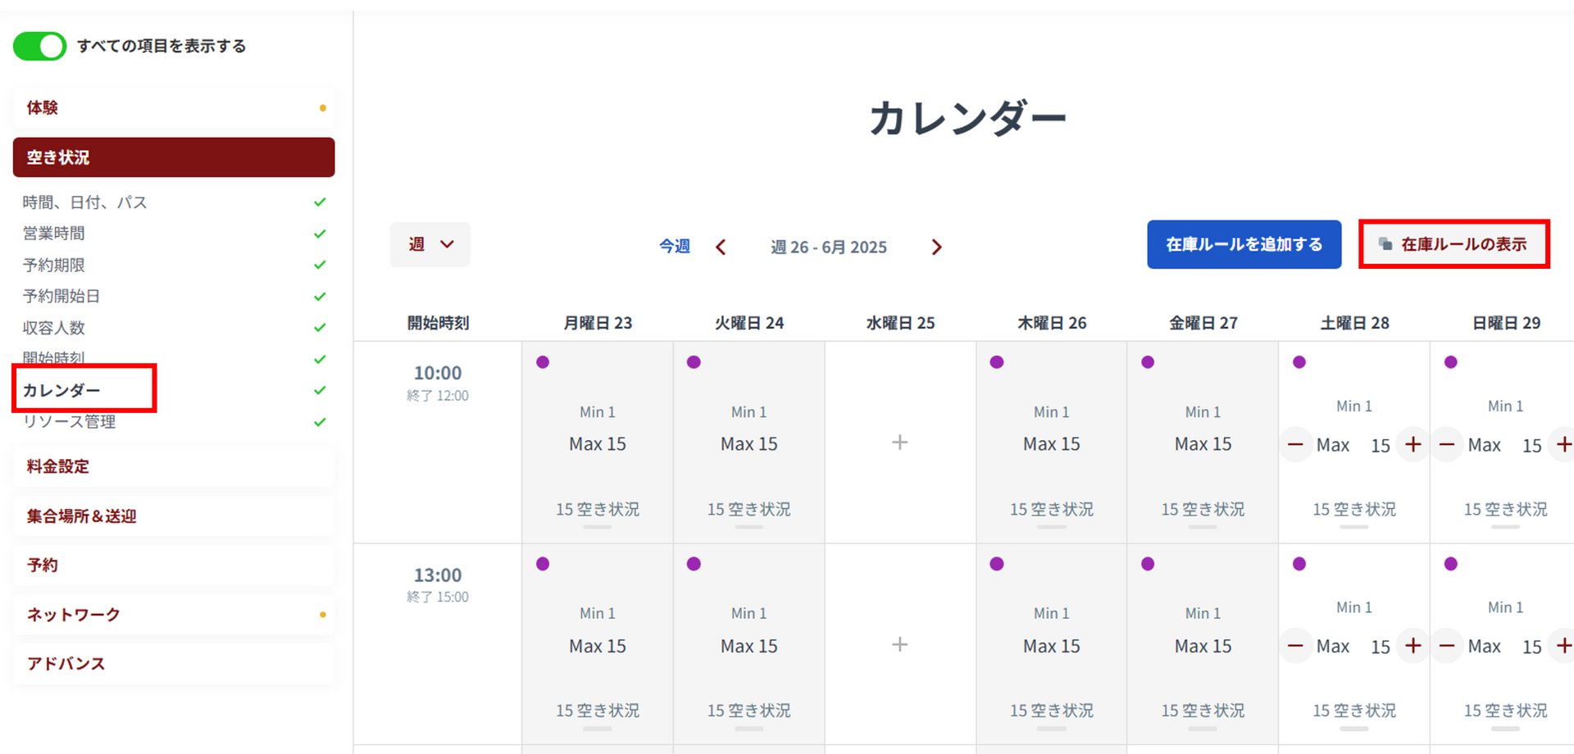
Task: Open Tuesday 24 slot at 13:00
Action: (748, 646)
